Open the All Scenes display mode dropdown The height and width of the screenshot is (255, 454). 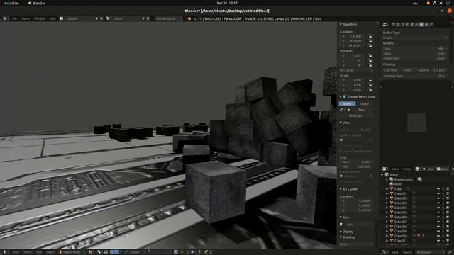431,252
